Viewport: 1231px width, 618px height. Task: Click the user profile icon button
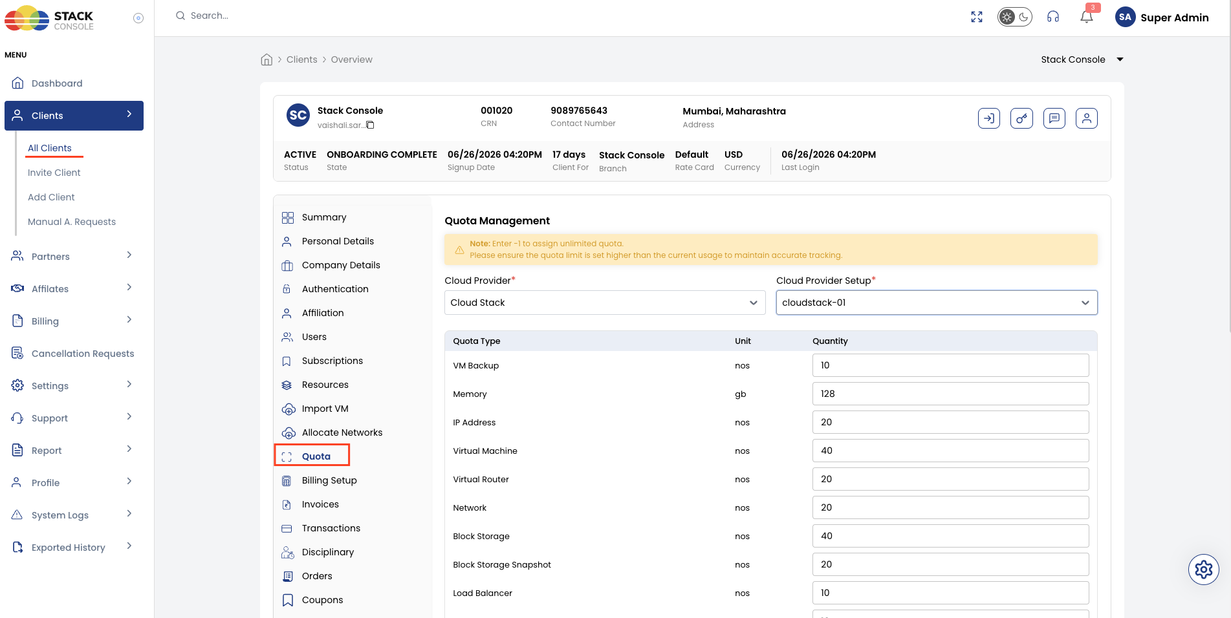click(1087, 118)
